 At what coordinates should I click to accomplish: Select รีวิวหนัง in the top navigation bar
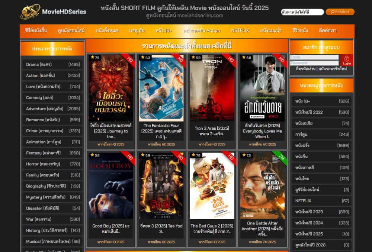300,30
